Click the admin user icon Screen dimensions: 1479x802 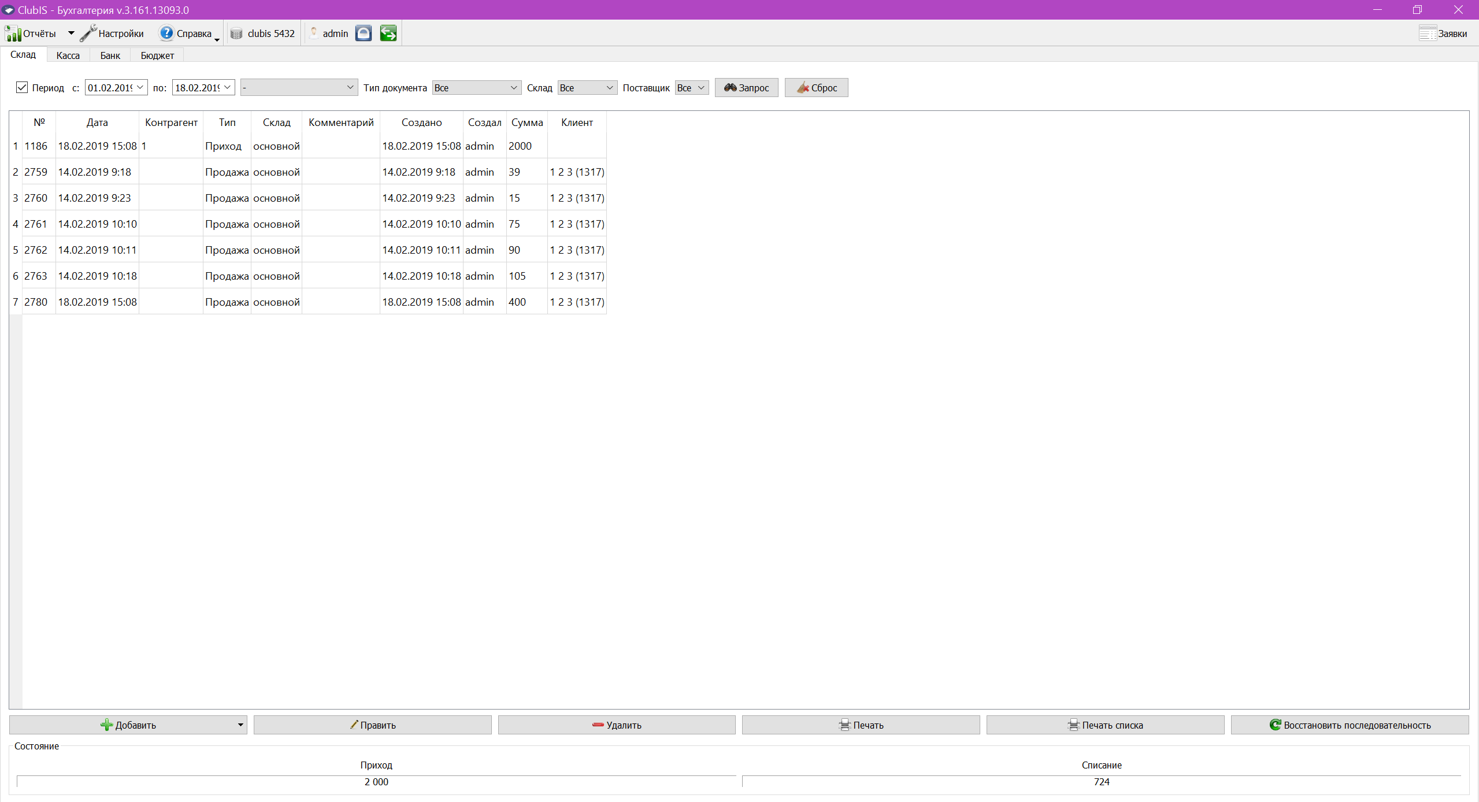tap(314, 33)
